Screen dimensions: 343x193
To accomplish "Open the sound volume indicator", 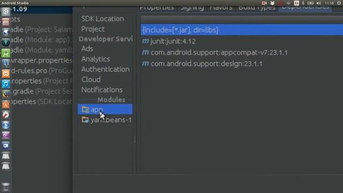I will [319, 3].
